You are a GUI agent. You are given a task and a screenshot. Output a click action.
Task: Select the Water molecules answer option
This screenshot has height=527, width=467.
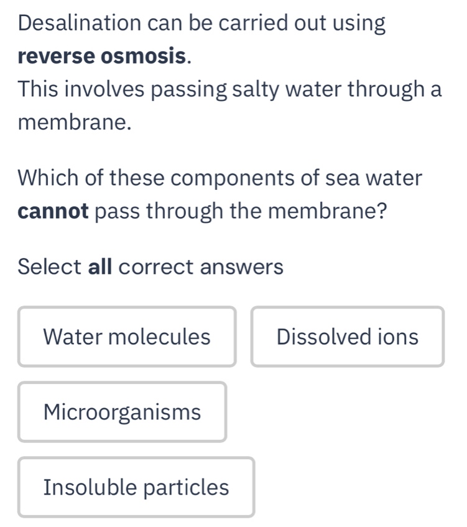127,337
